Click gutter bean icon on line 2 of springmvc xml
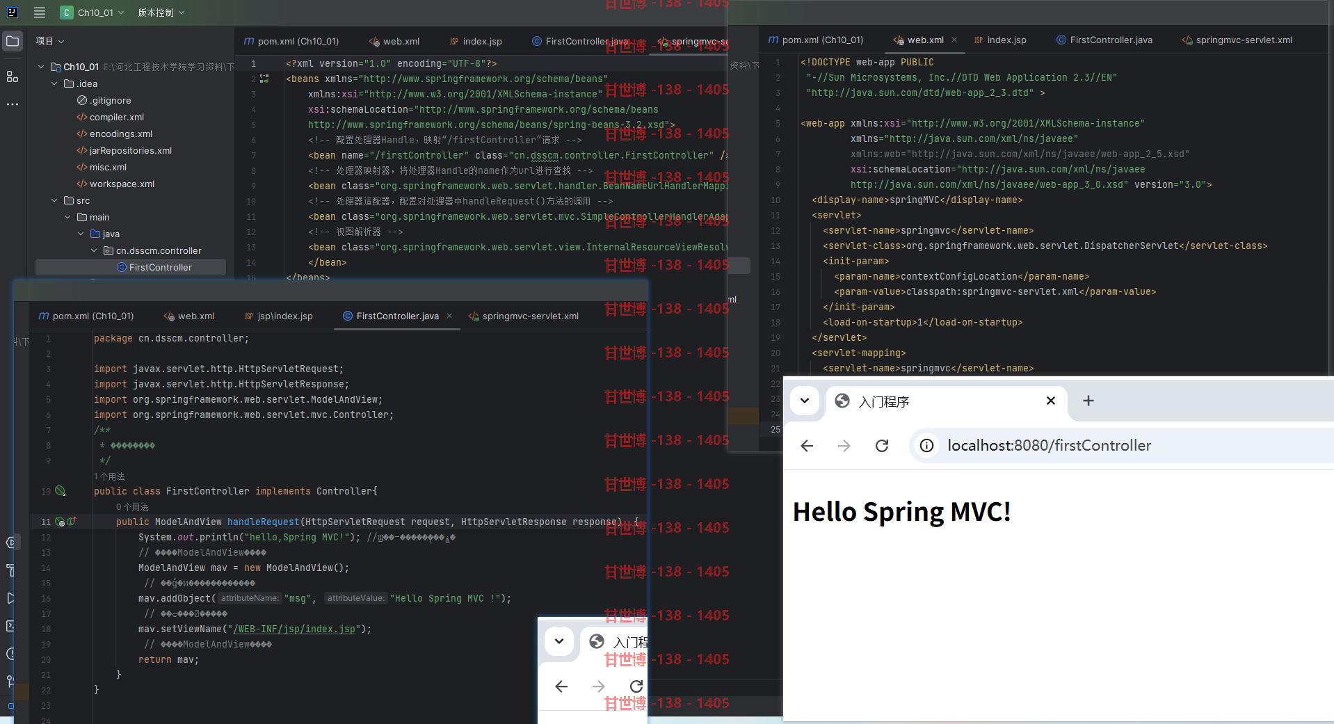The image size is (1334, 724). click(x=264, y=79)
